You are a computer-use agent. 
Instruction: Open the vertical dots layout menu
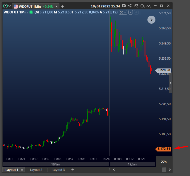point(109,170)
